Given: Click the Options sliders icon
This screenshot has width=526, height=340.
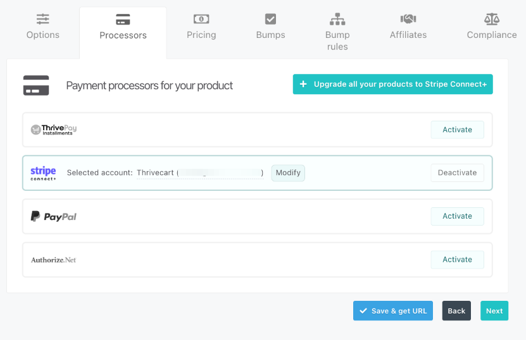Looking at the screenshot, I should click(x=43, y=19).
